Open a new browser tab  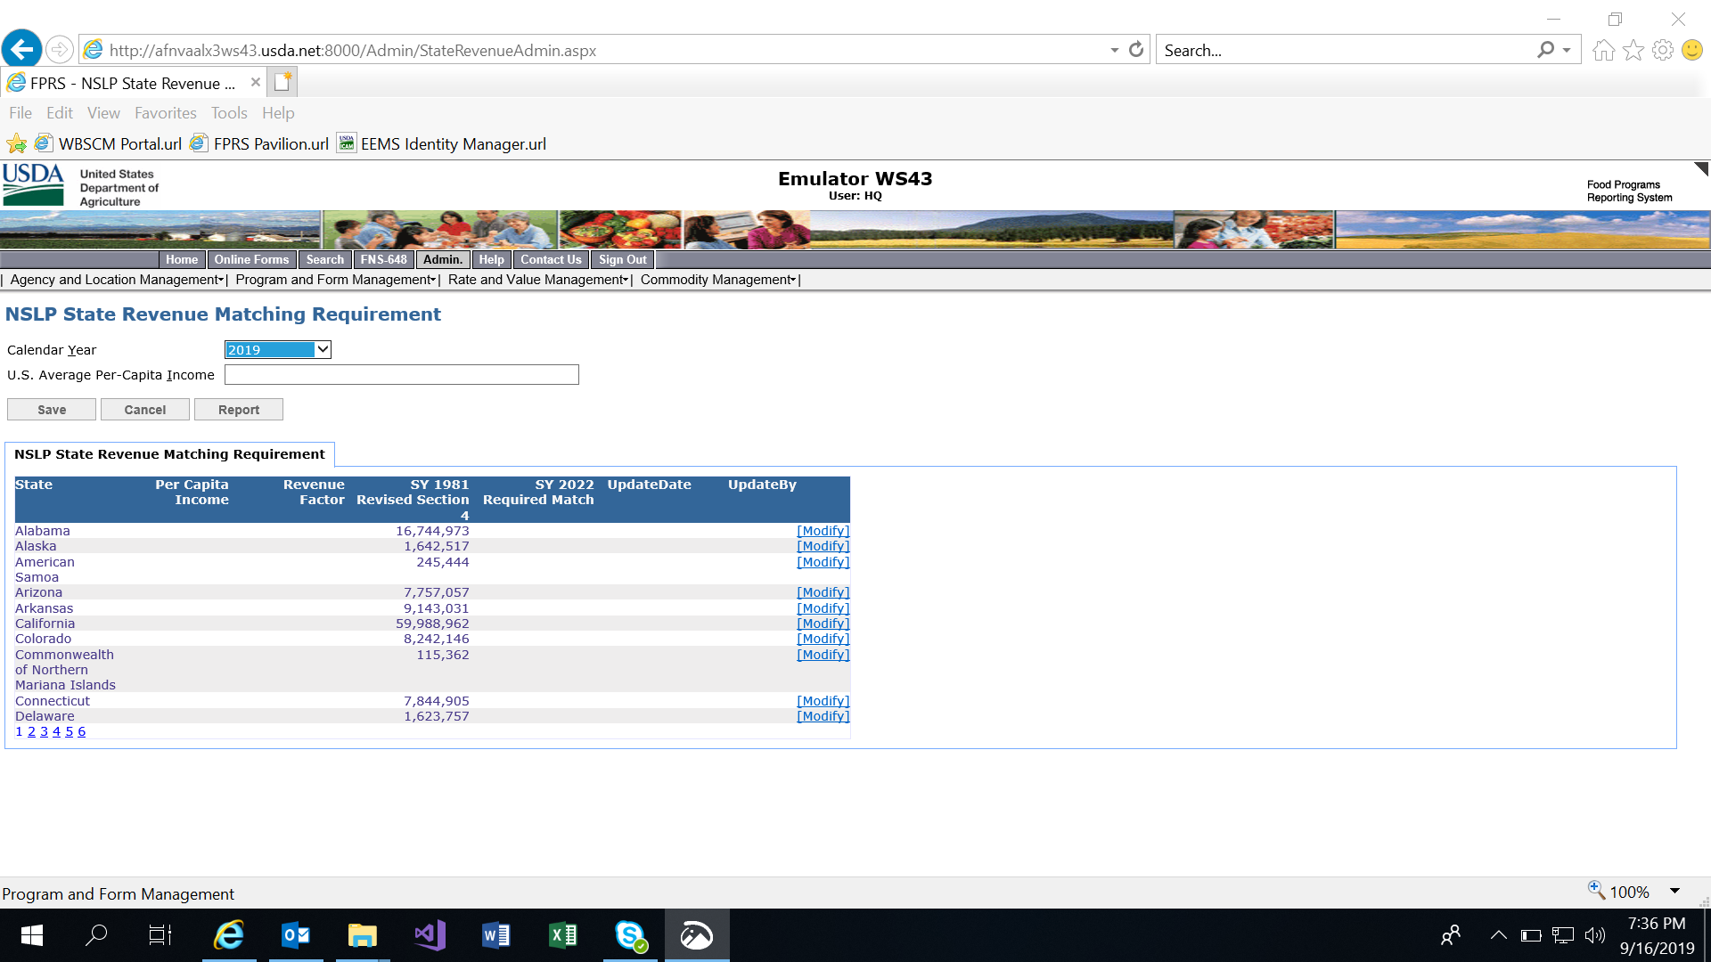point(282,83)
